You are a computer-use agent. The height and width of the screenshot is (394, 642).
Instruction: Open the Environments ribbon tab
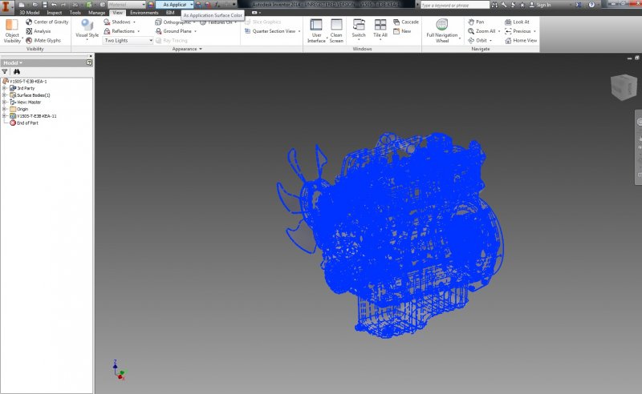tap(144, 13)
